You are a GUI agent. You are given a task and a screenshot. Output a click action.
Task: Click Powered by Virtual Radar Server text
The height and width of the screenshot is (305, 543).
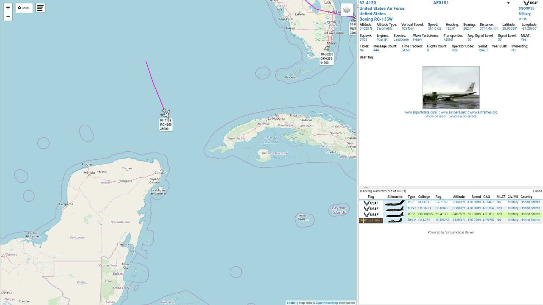pyautogui.click(x=451, y=233)
